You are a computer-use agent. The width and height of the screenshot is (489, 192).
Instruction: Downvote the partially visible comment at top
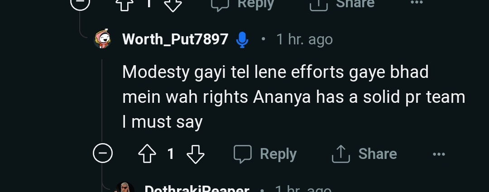tap(173, 5)
